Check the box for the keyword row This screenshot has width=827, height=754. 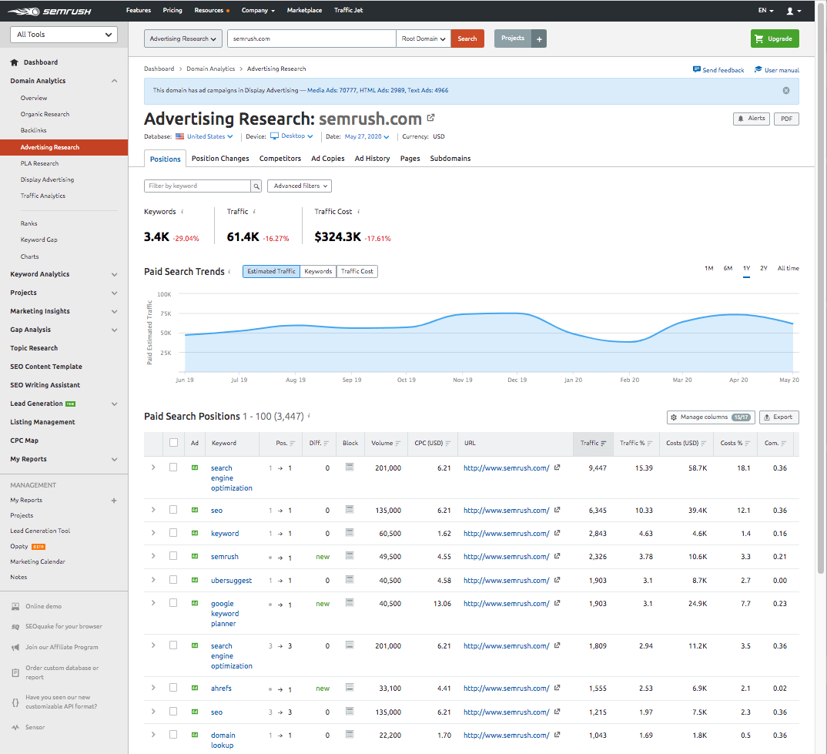173,533
